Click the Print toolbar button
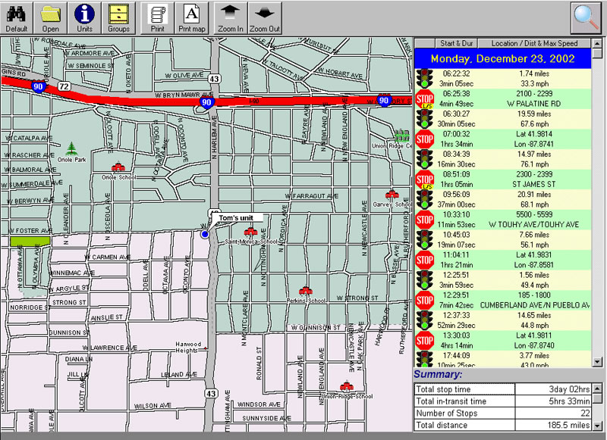 coord(159,17)
